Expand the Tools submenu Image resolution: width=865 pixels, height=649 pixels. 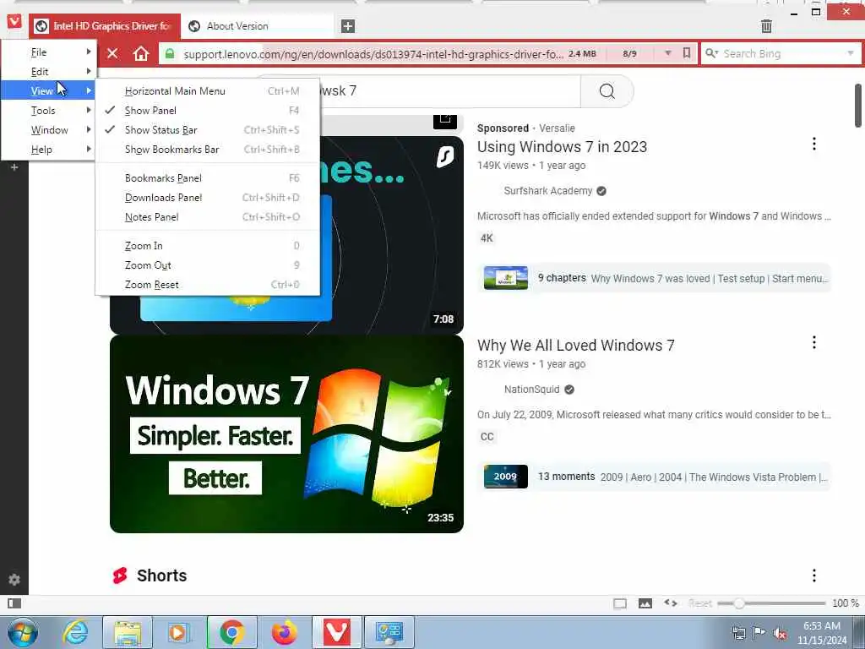[x=48, y=111]
